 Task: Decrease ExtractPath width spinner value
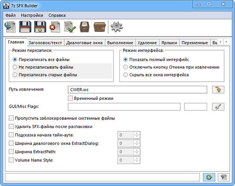click(137, 153)
